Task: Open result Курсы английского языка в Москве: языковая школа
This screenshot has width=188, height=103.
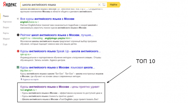Action: [x=57, y=67]
